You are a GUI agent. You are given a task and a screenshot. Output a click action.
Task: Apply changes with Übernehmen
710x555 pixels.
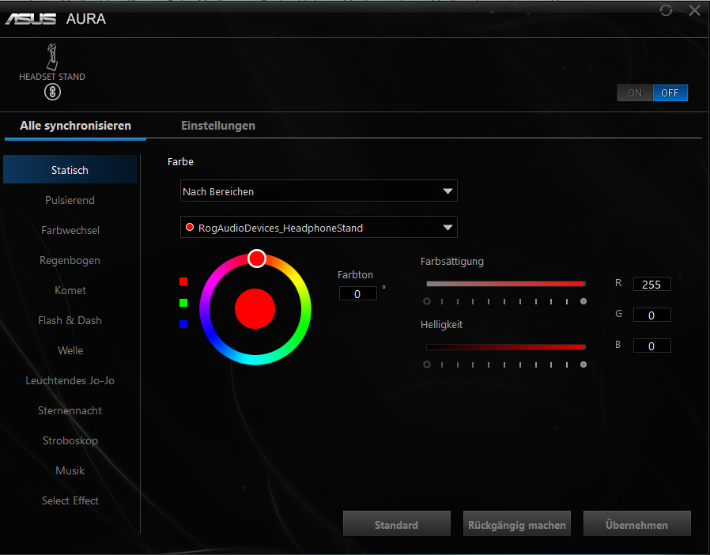637,524
